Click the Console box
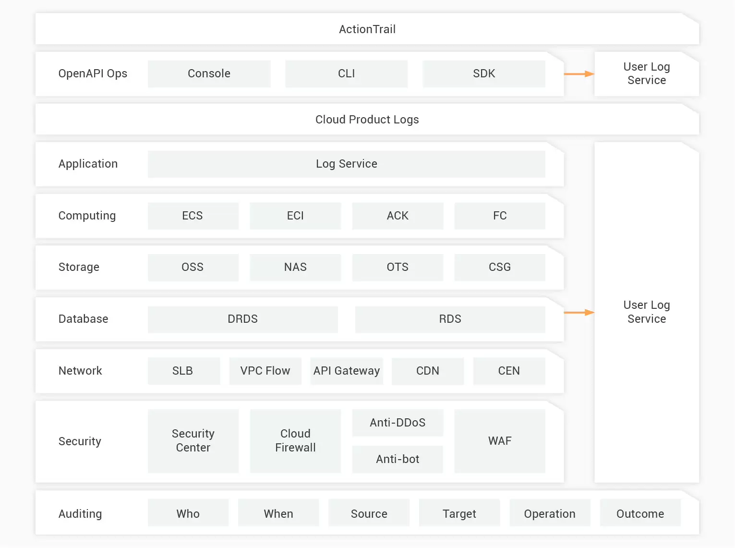This screenshot has width=735, height=548. (209, 73)
